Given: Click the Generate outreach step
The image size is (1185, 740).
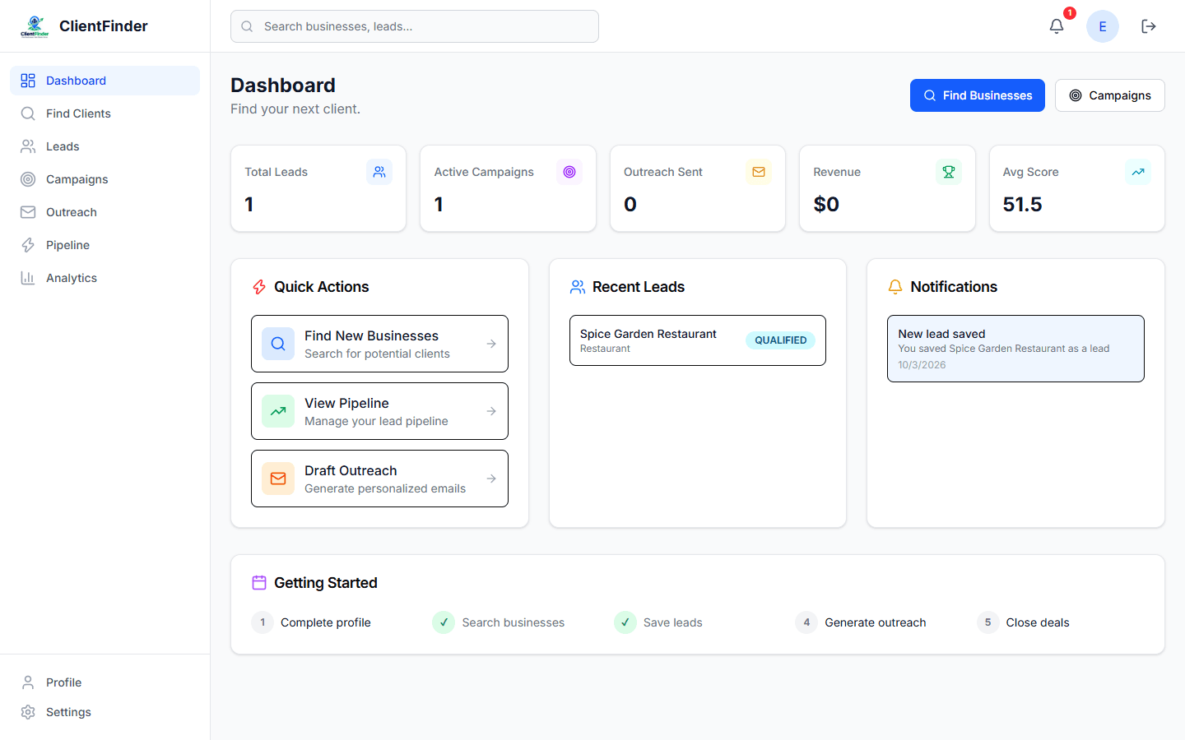Looking at the screenshot, I should (x=861, y=622).
